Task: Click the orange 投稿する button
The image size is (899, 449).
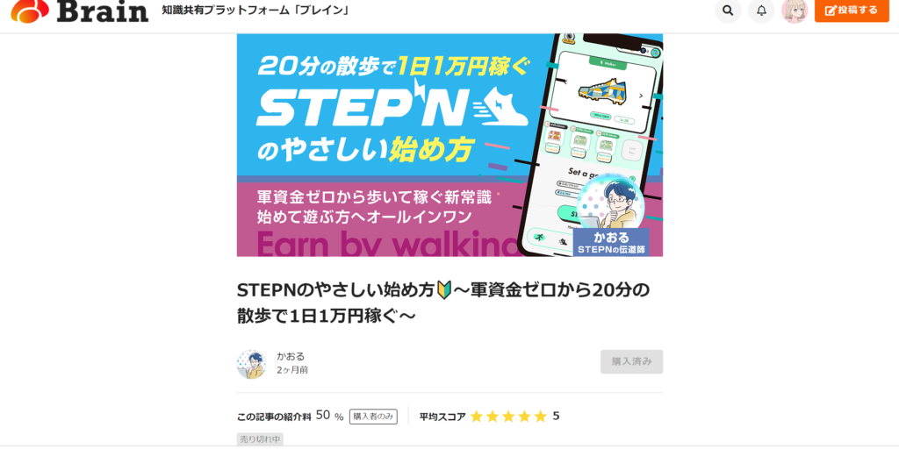Action: (x=852, y=11)
